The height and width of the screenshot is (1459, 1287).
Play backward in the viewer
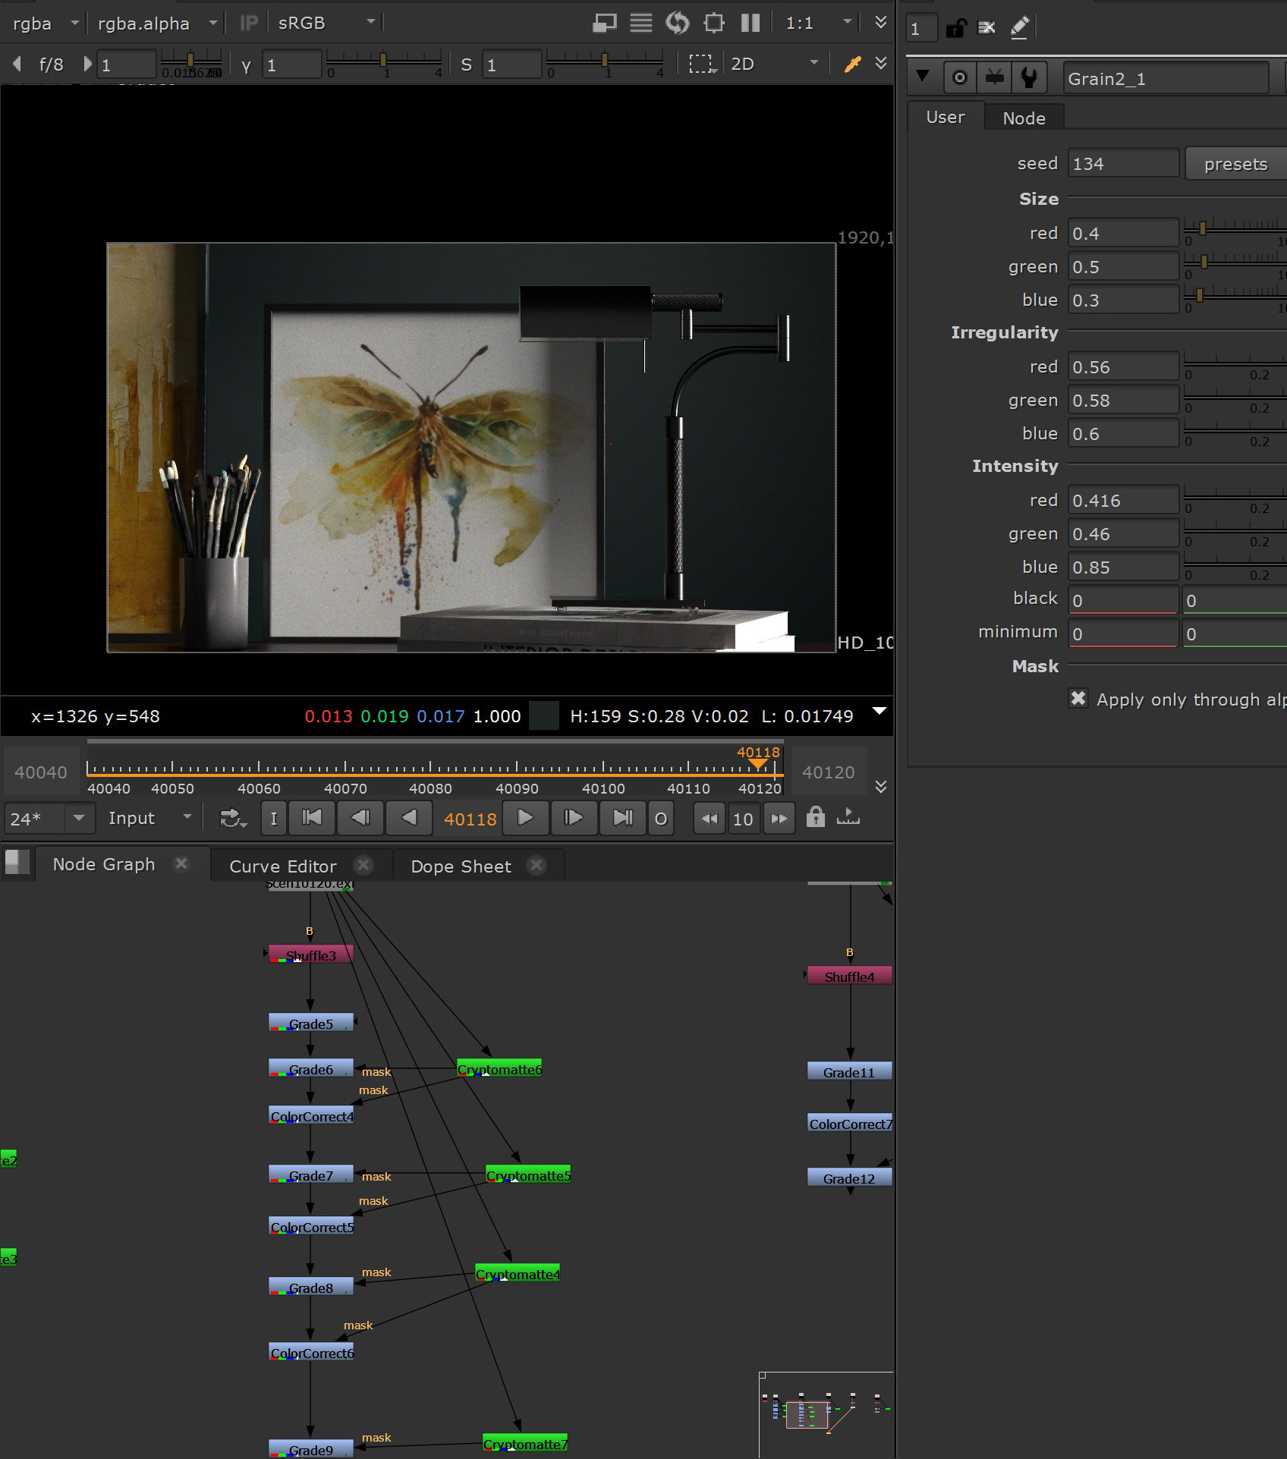(x=408, y=819)
